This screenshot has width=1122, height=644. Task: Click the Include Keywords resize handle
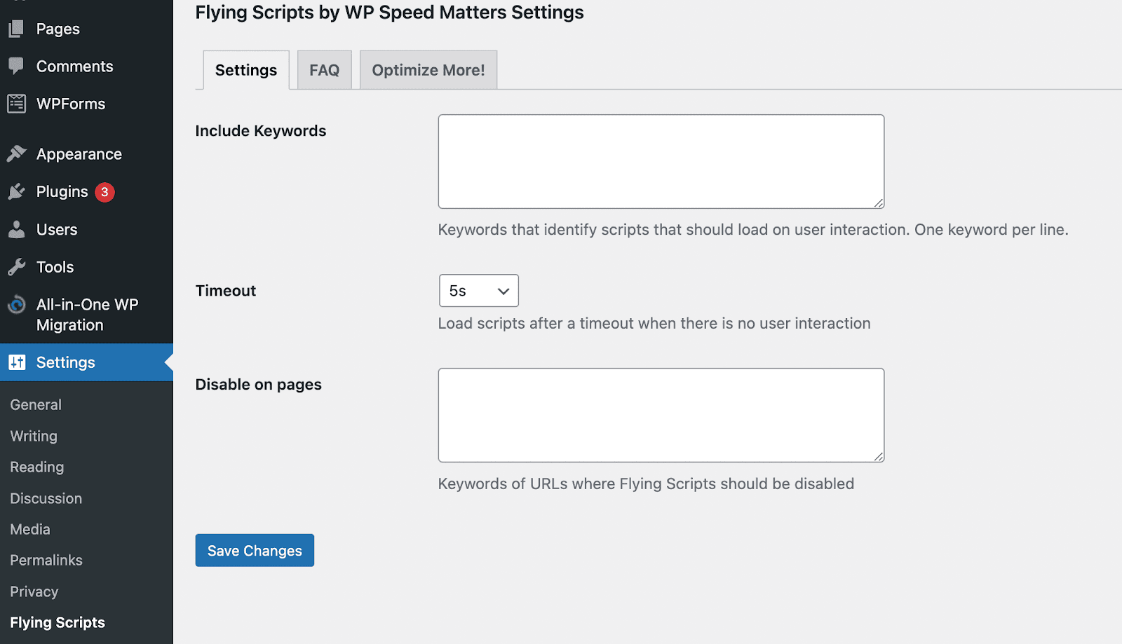tap(878, 203)
